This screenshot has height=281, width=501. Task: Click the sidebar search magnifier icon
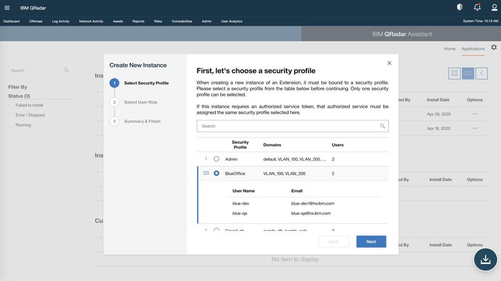pos(66,70)
